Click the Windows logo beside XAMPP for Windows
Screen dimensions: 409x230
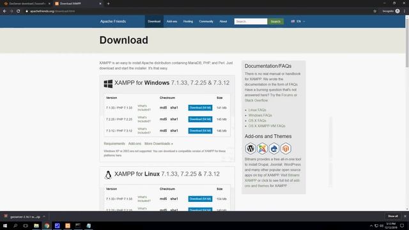click(x=108, y=84)
